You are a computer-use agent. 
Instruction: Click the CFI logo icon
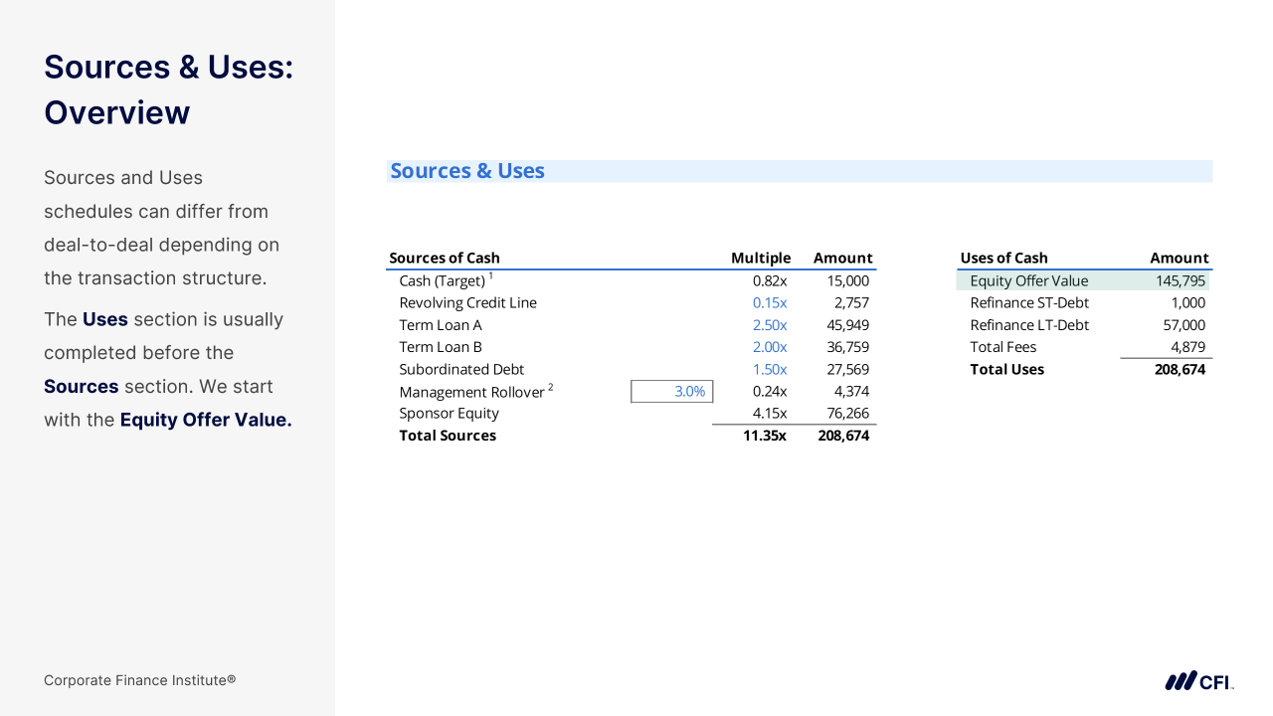(x=1198, y=681)
